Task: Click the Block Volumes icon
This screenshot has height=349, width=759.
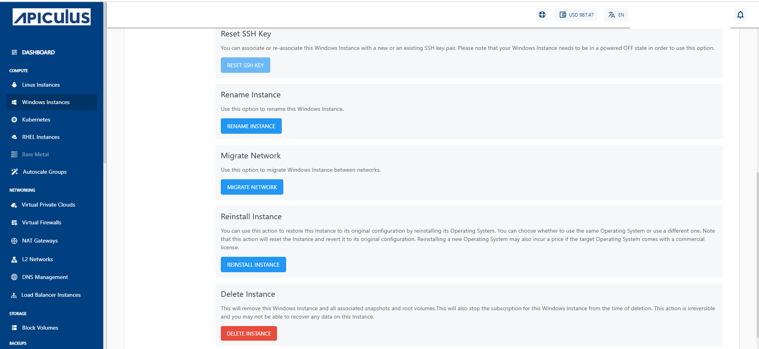Action: click(14, 328)
